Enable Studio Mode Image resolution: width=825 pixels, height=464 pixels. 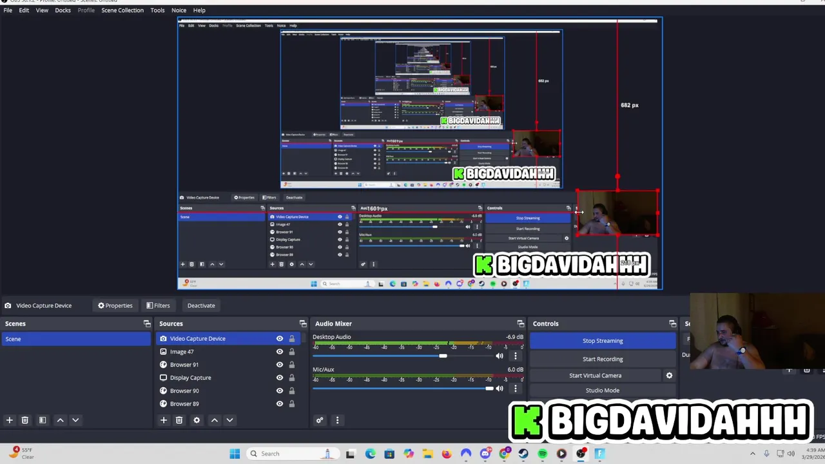pos(603,391)
